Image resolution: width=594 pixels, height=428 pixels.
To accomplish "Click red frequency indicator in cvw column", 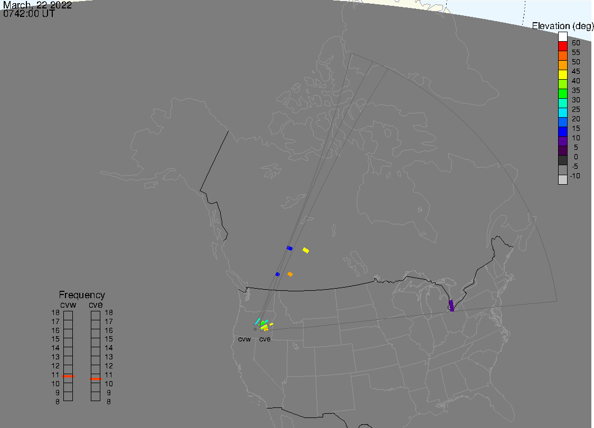I will (x=68, y=376).
